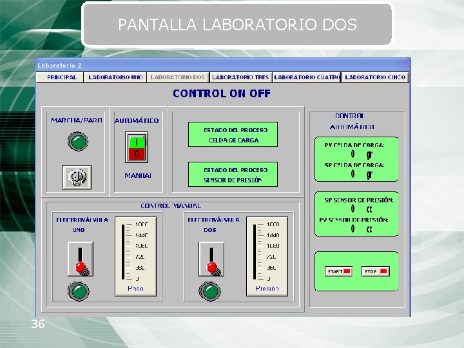Click the Peso label under the gauge
This screenshot has height=348, width=464.
(135, 289)
